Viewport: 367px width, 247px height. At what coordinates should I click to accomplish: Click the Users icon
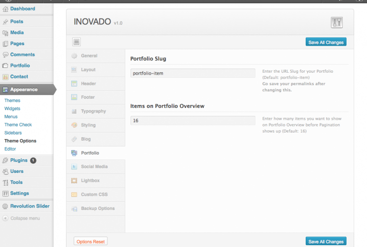5,171
